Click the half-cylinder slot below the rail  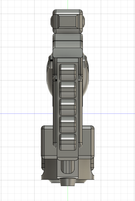(67, 167)
